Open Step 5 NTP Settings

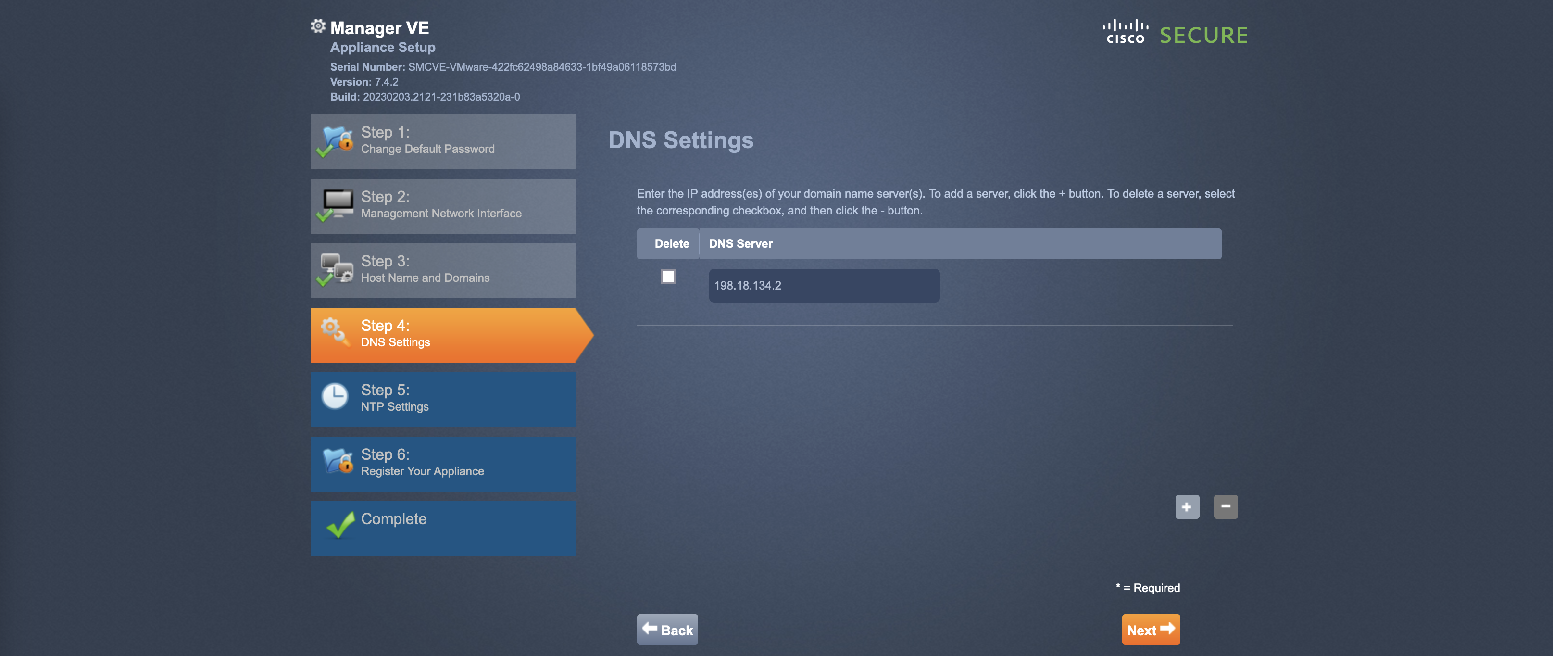[394, 399]
